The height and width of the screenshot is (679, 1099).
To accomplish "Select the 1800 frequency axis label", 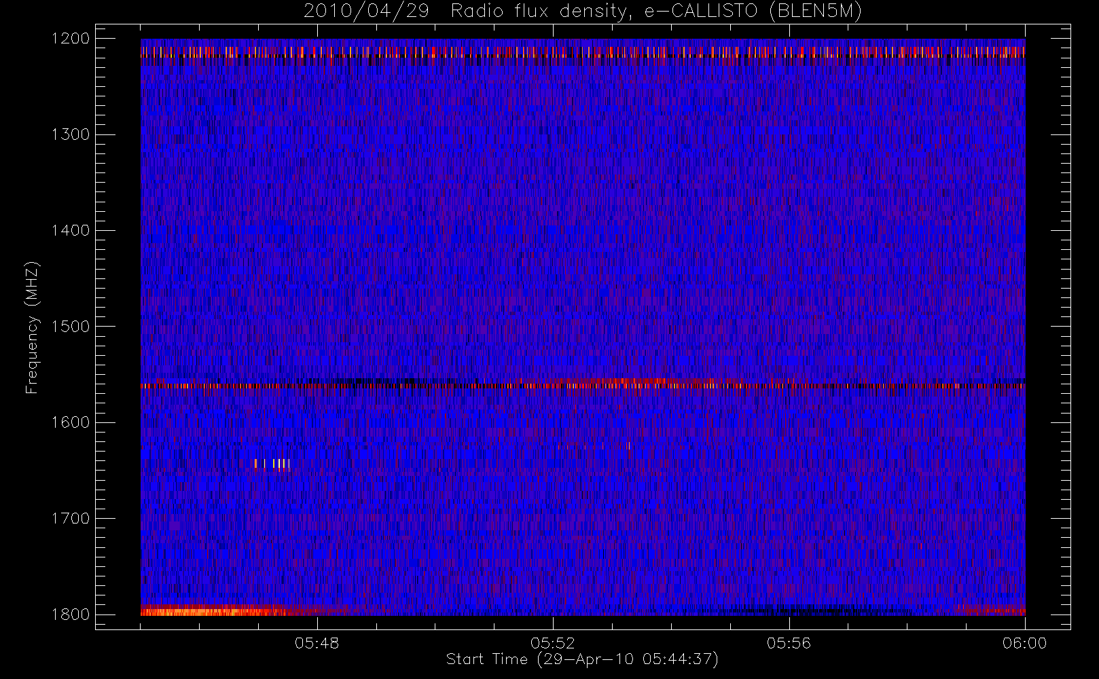I will (x=71, y=614).
